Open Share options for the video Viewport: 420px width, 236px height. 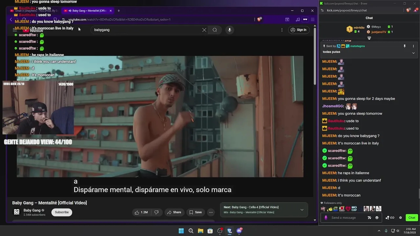click(174, 212)
